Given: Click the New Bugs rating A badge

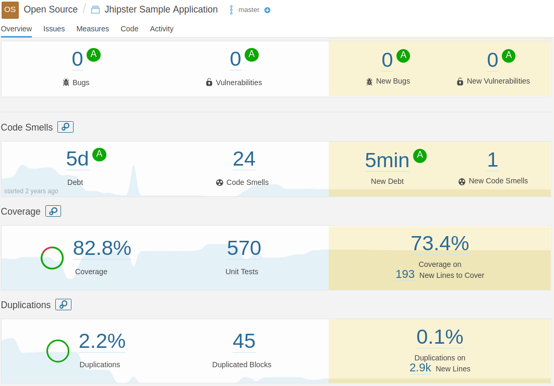Looking at the screenshot, I should 403,55.
